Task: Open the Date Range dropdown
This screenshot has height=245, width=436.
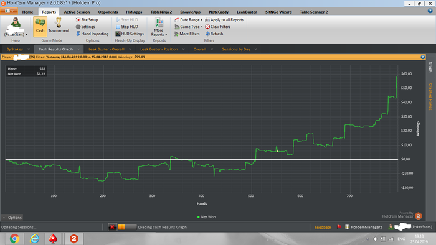Action: click(188, 20)
